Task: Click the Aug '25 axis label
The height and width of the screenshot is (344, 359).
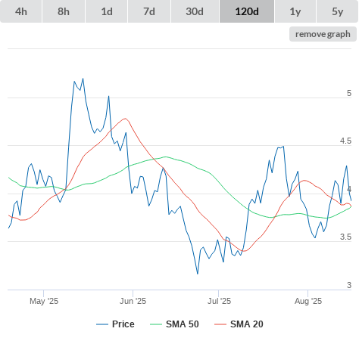Action: click(308, 301)
